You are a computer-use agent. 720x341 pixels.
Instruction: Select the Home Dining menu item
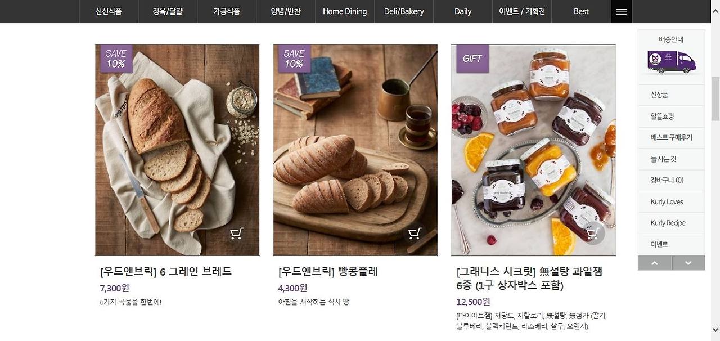(345, 11)
